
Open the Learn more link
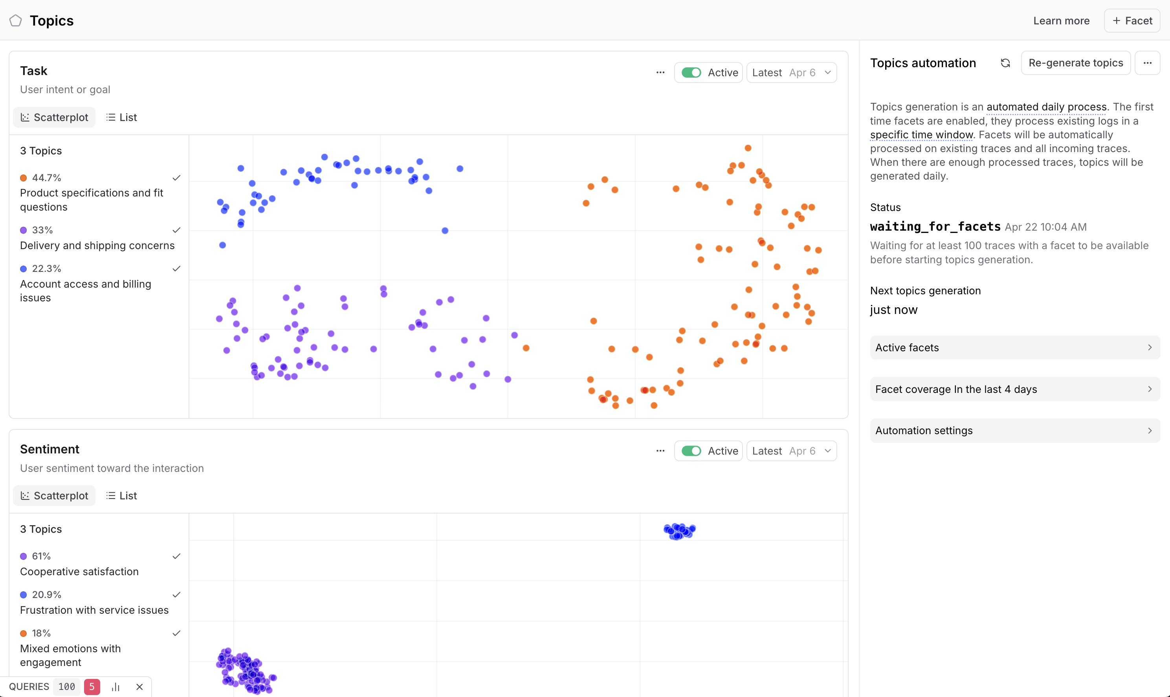(x=1061, y=21)
